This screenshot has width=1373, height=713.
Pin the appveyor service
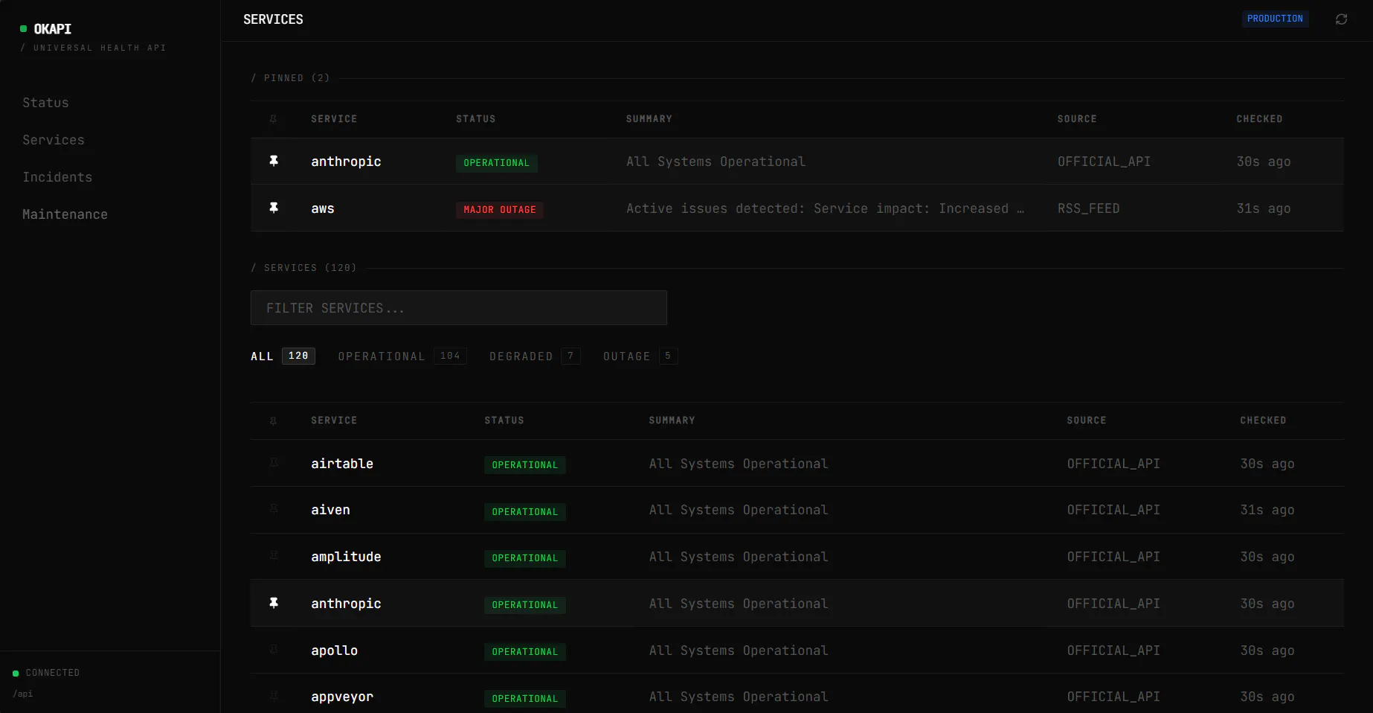pos(274,696)
